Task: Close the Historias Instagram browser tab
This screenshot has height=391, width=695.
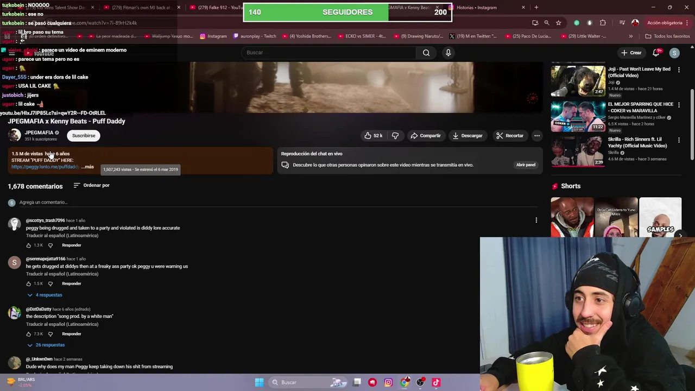Action: click(523, 8)
